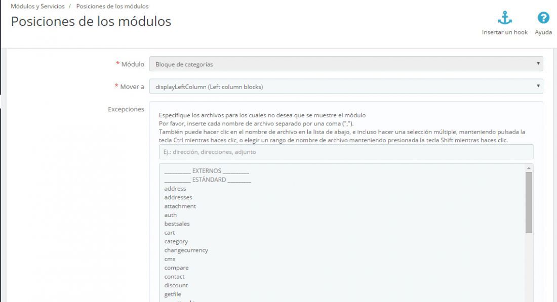Pick compare from the exceptions list
This screenshot has width=557, height=302.
[x=176, y=268]
